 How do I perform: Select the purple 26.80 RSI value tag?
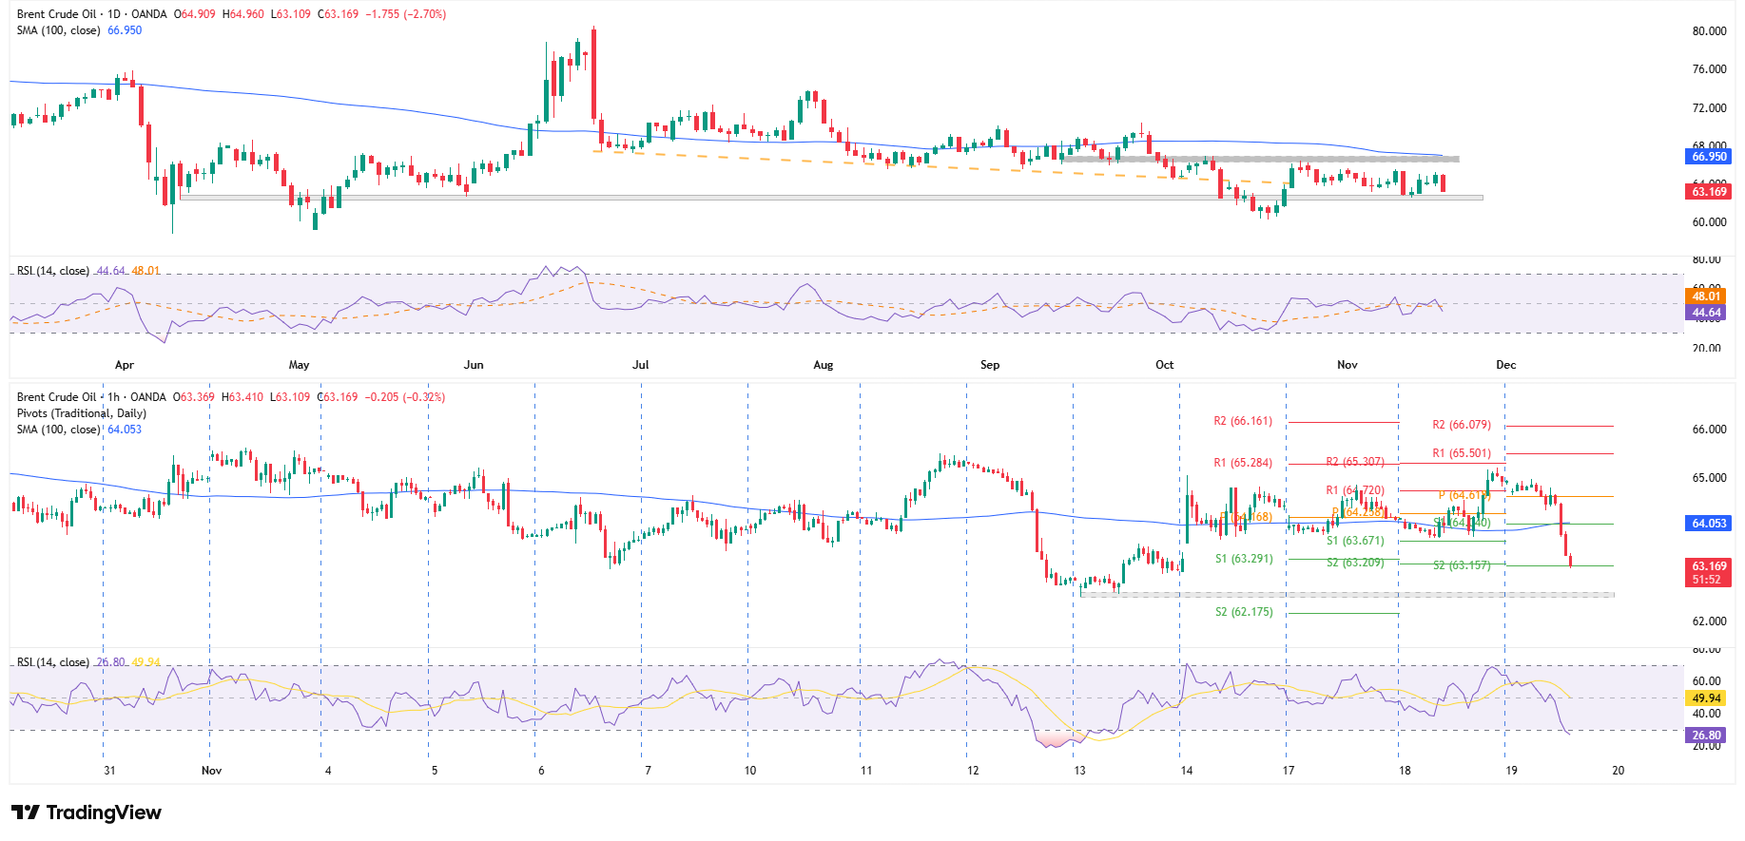tap(1706, 736)
